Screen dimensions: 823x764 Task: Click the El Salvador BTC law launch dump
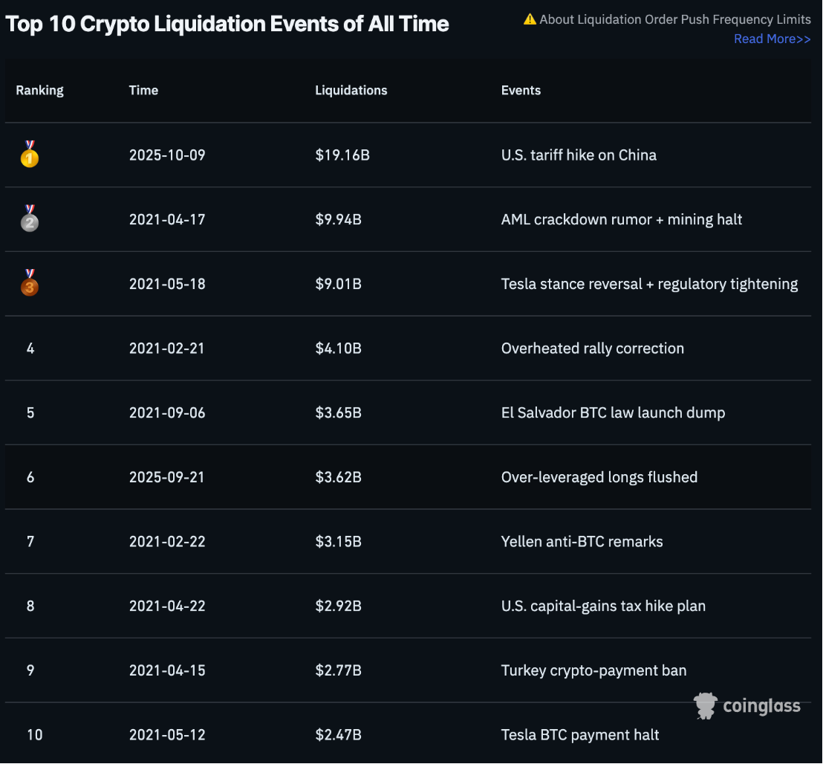pos(613,412)
